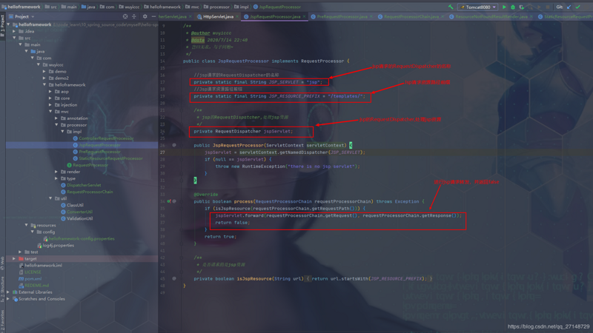Viewport: 593px width, 333px height.
Task: Open the Tomcat8080 run configuration dropdown
Action: (478, 7)
